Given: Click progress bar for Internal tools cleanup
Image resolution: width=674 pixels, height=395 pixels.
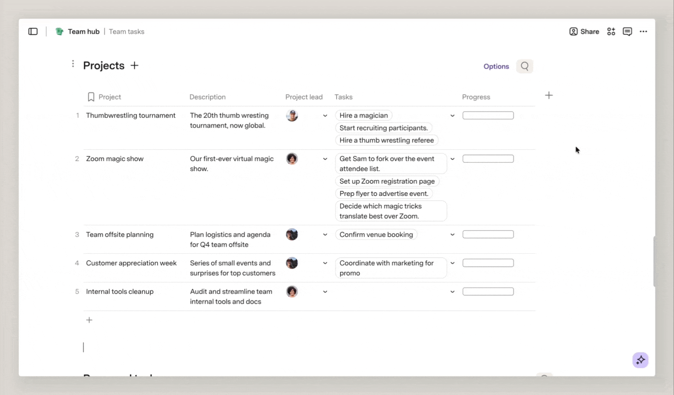Looking at the screenshot, I should 488,291.
